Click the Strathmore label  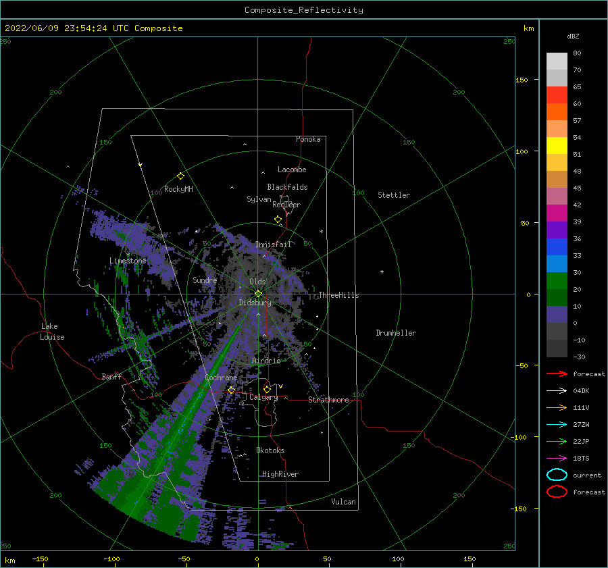pyautogui.click(x=328, y=400)
